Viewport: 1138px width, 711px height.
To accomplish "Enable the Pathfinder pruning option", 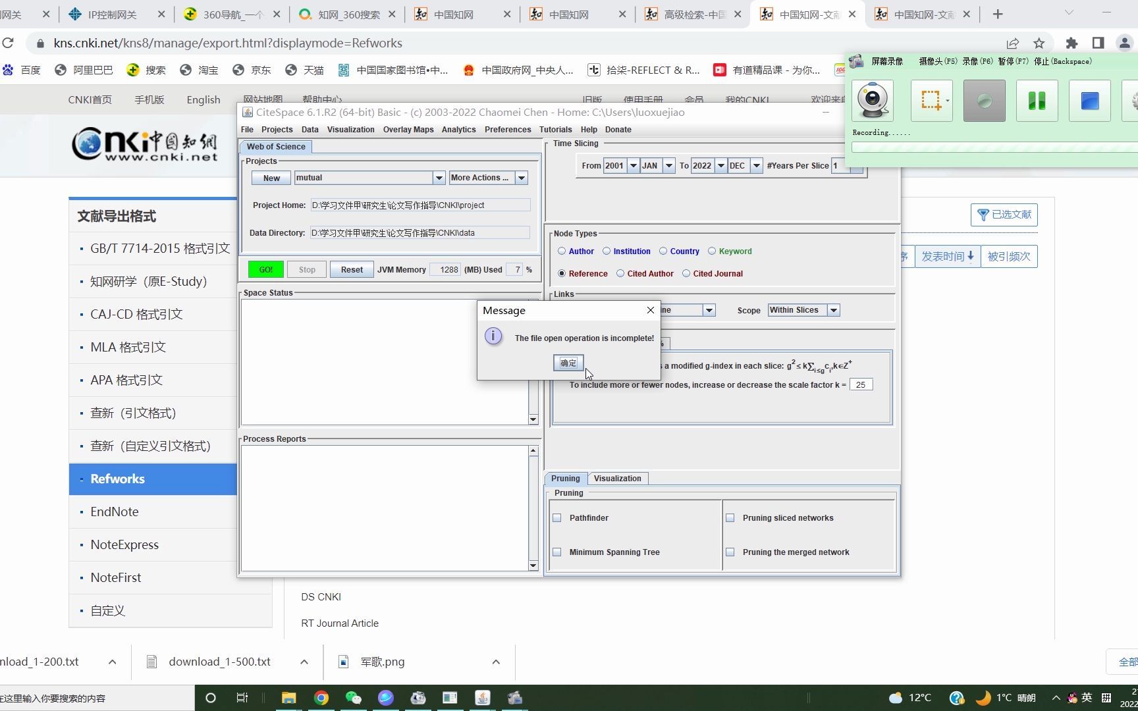I will 557,517.
